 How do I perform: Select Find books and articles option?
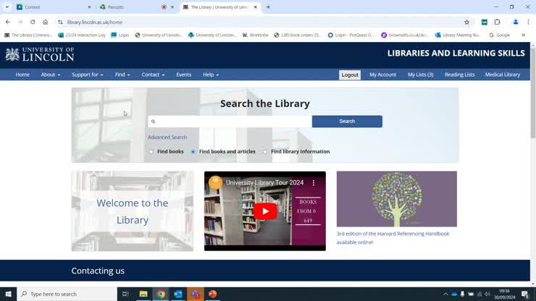(193, 152)
